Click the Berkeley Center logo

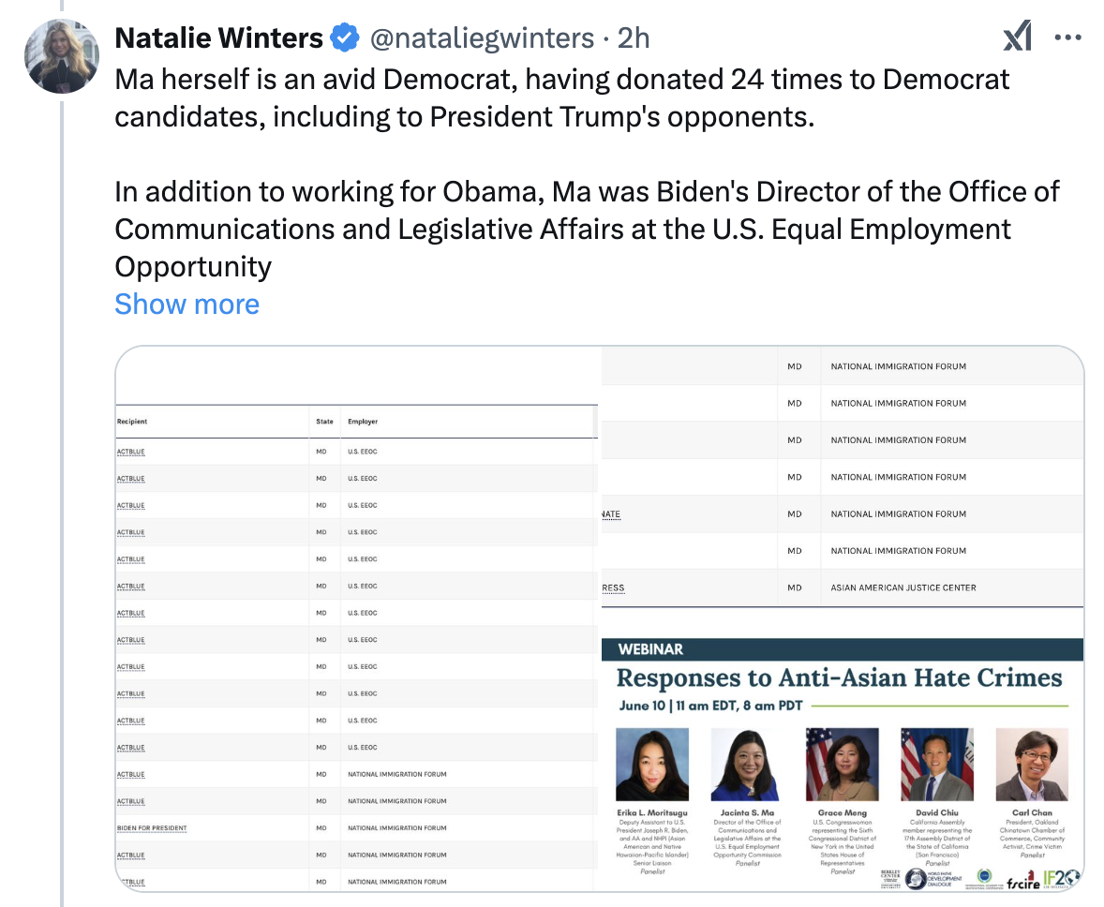point(891,878)
